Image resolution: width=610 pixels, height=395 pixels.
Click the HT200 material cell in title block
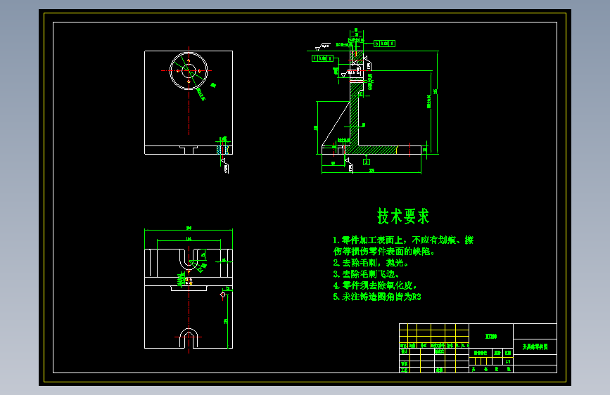(x=491, y=336)
